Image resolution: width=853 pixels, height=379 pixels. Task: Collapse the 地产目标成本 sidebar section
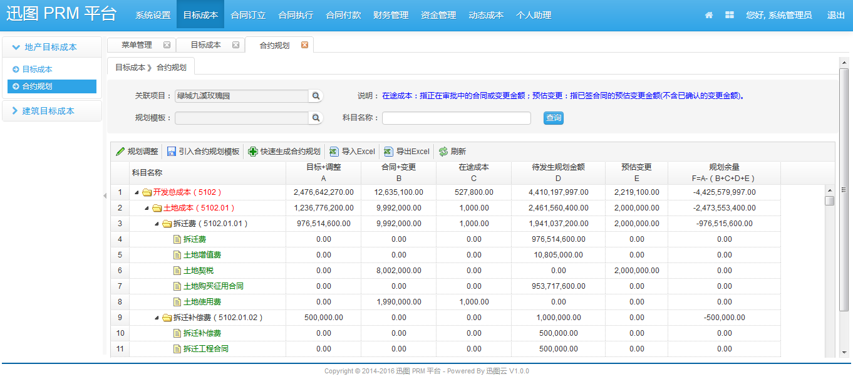52,47
